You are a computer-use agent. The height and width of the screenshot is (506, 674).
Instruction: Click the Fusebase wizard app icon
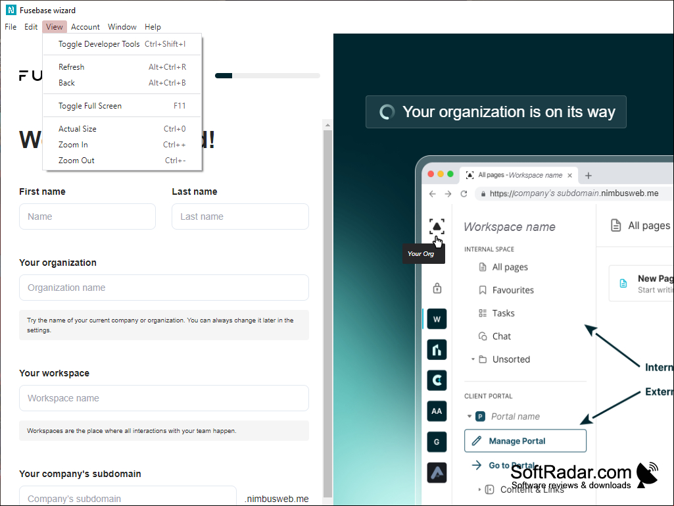click(x=11, y=10)
